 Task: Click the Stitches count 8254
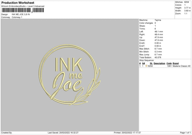coord(187,2)
